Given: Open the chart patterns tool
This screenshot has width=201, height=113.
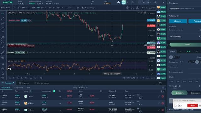Looking at the screenshot, I should 3,37.
